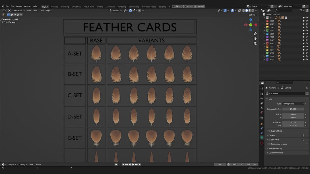Open the Render properties tab icon
The image size is (310, 174).
click(x=262, y=94)
